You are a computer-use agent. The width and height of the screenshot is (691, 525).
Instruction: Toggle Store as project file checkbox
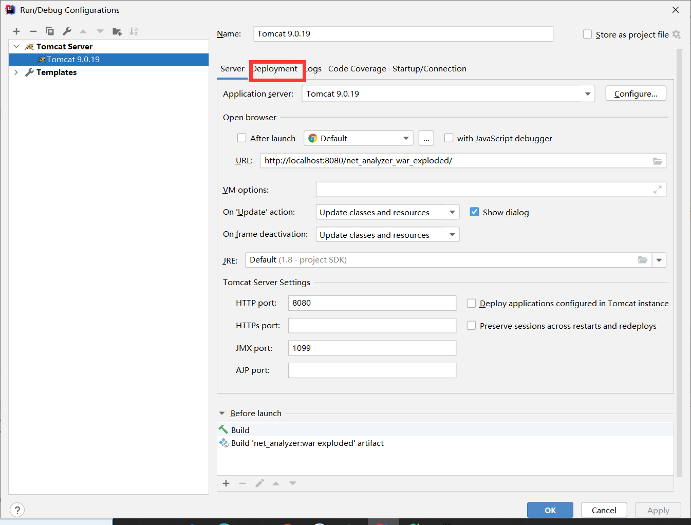coord(588,34)
